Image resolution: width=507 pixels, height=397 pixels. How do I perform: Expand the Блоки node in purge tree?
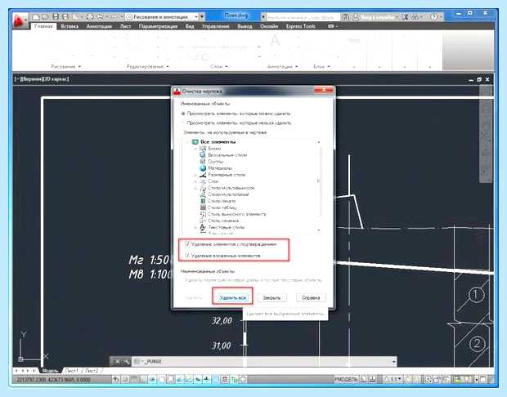click(195, 149)
